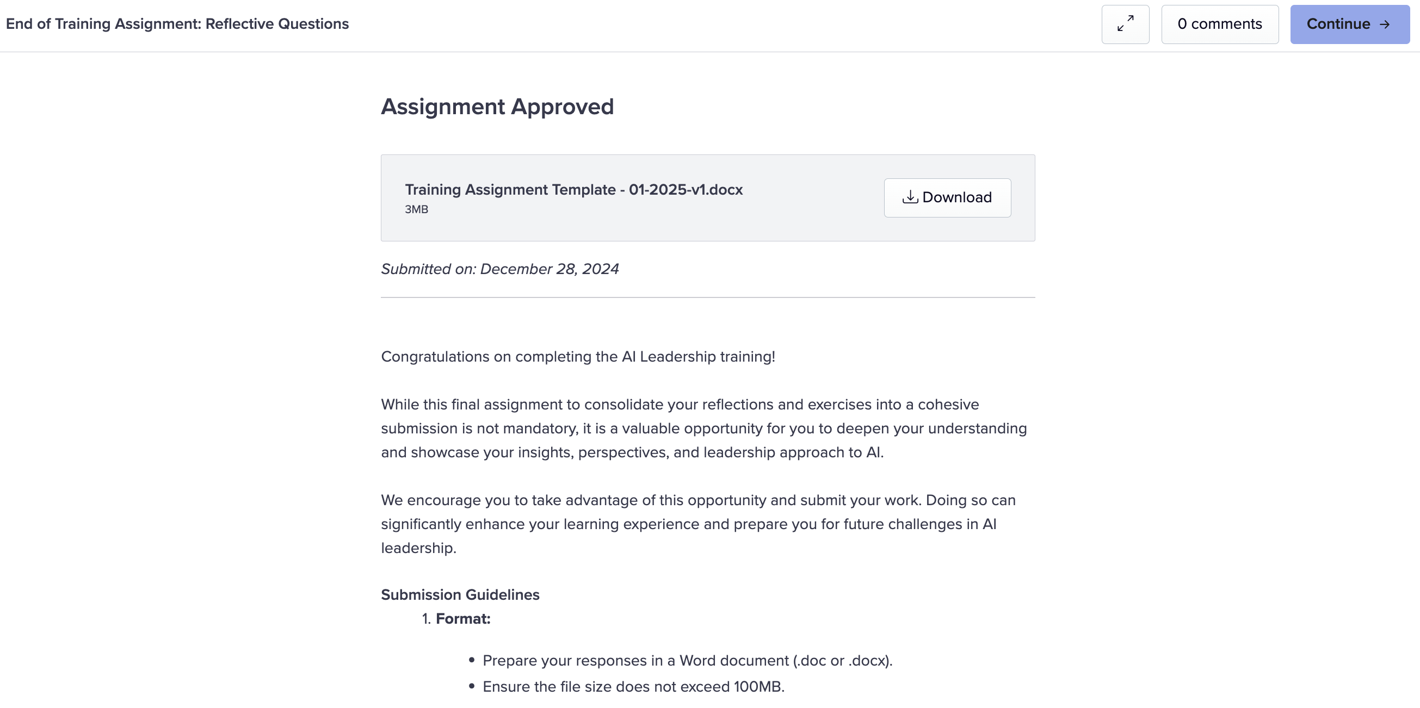This screenshot has height=708, width=1420.
Task: Click the Prepare your responses bullet text
Action: tap(687, 661)
